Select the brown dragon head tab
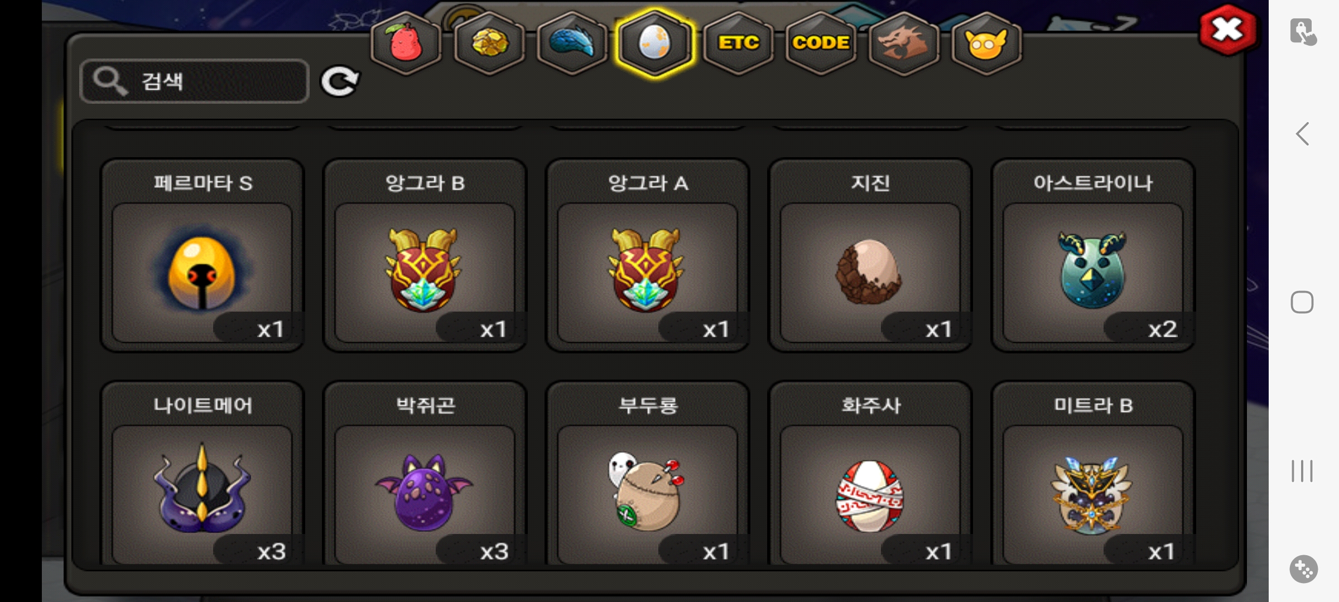Image resolution: width=1339 pixels, height=602 pixels. point(903,43)
